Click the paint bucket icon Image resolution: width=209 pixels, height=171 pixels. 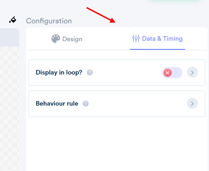pyautogui.click(x=12, y=20)
